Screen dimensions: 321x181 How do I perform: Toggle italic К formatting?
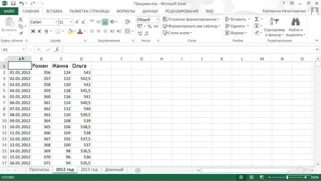click(40, 31)
